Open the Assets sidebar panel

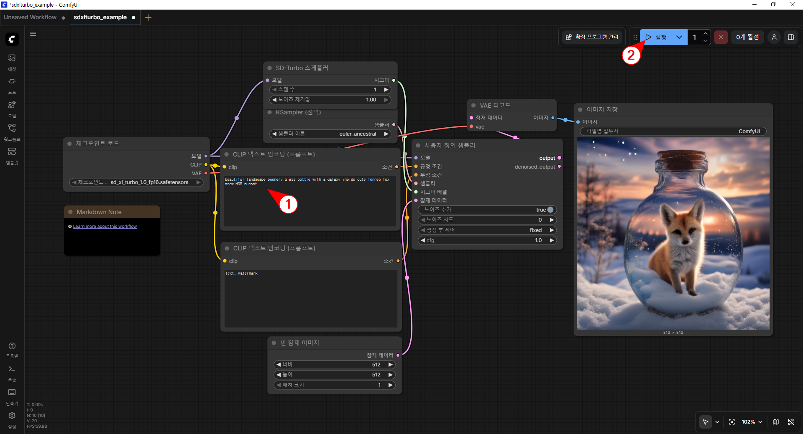[12, 61]
